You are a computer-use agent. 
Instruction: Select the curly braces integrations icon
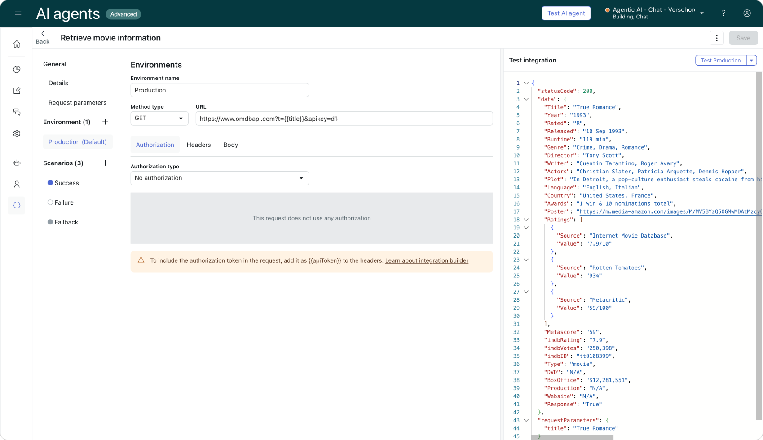point(17,206)
